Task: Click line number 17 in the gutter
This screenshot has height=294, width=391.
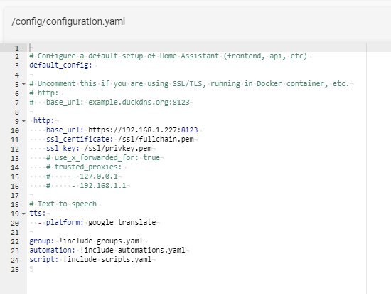Action: [x=15, y=195]
